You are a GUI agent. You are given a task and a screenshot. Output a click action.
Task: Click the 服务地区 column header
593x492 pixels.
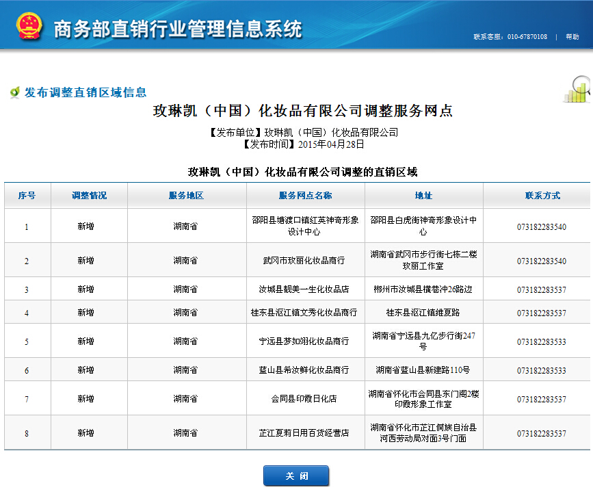pyautogui.click(x=187, y=196)
